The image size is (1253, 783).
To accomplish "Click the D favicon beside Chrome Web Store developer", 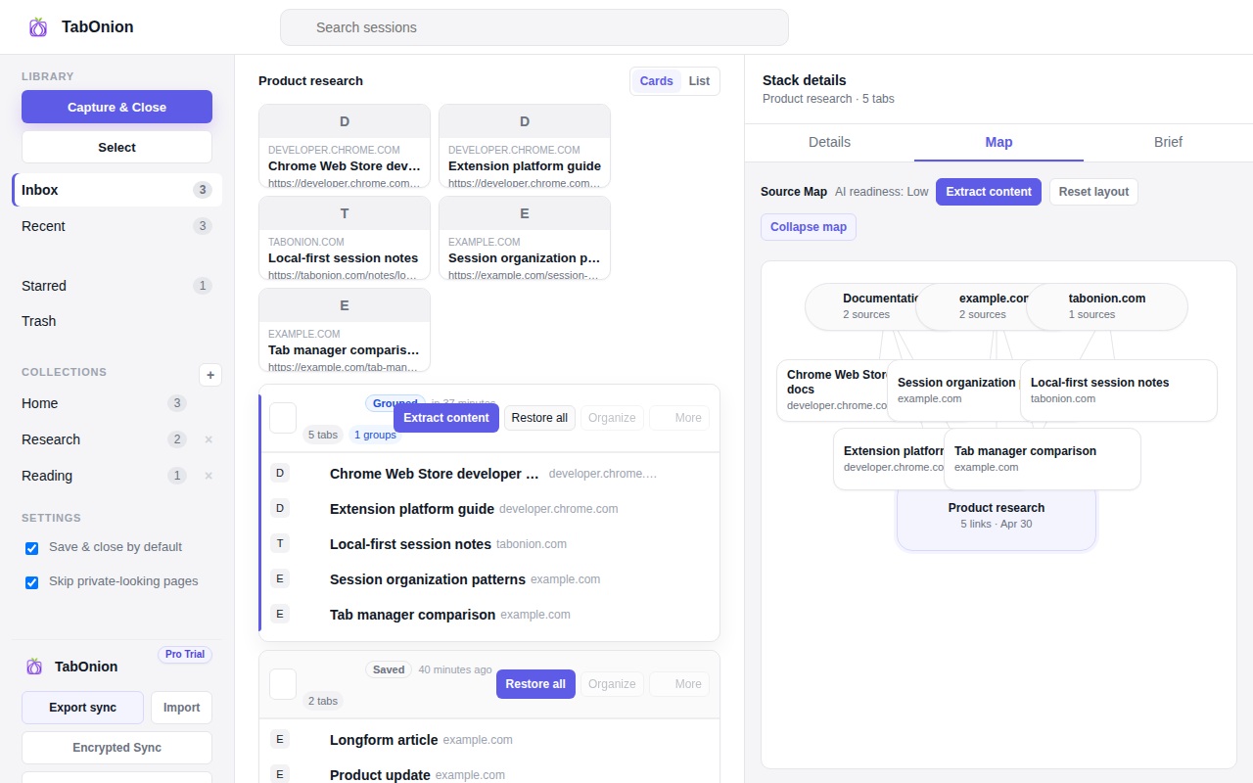I will pos(280,473).
